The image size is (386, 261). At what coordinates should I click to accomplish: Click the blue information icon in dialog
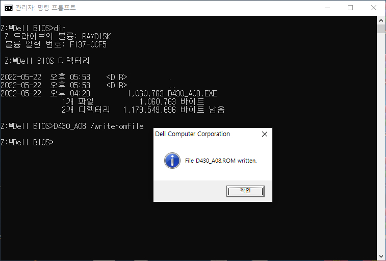172,161
